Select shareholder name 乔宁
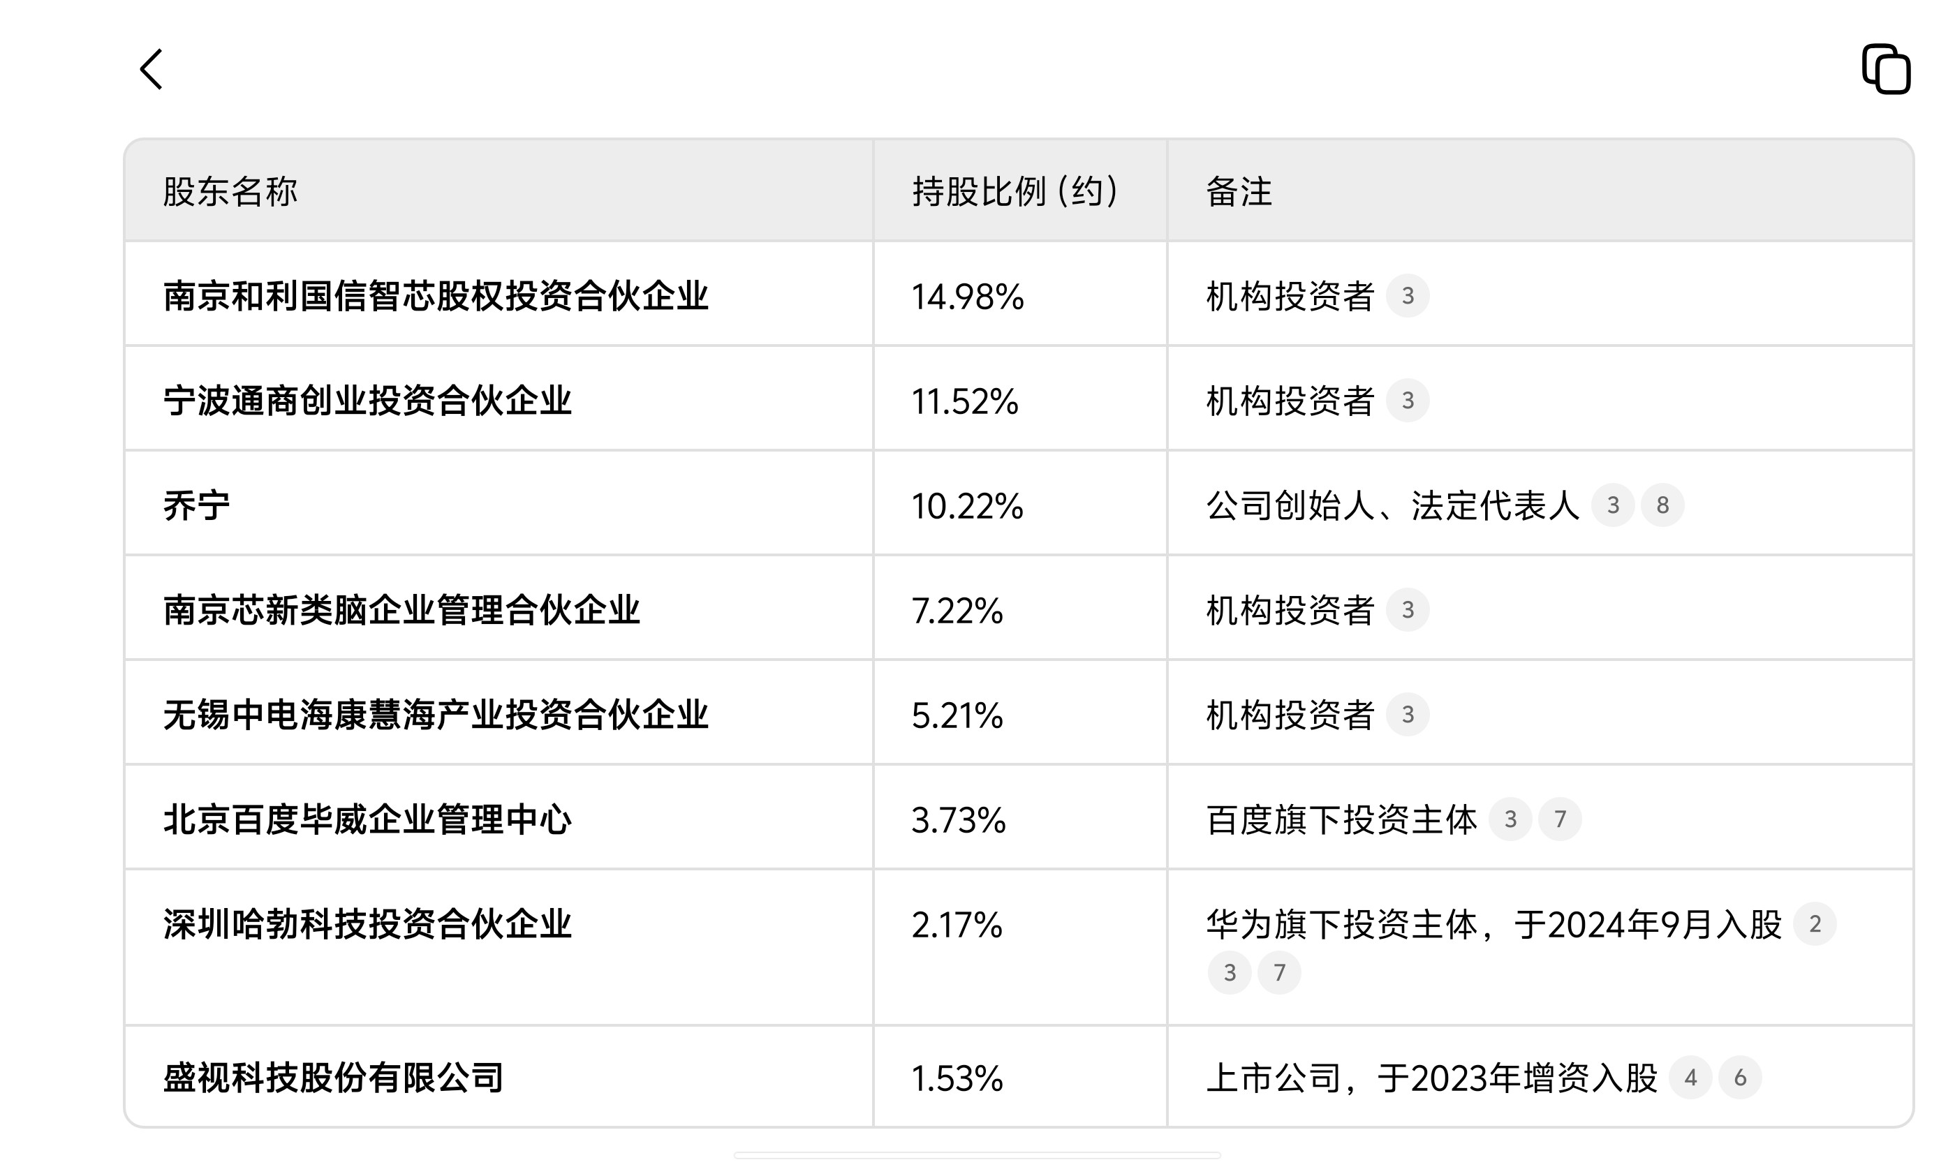Image resolution: width=1955 pixels, height=1167 pixels. (197, 505)
